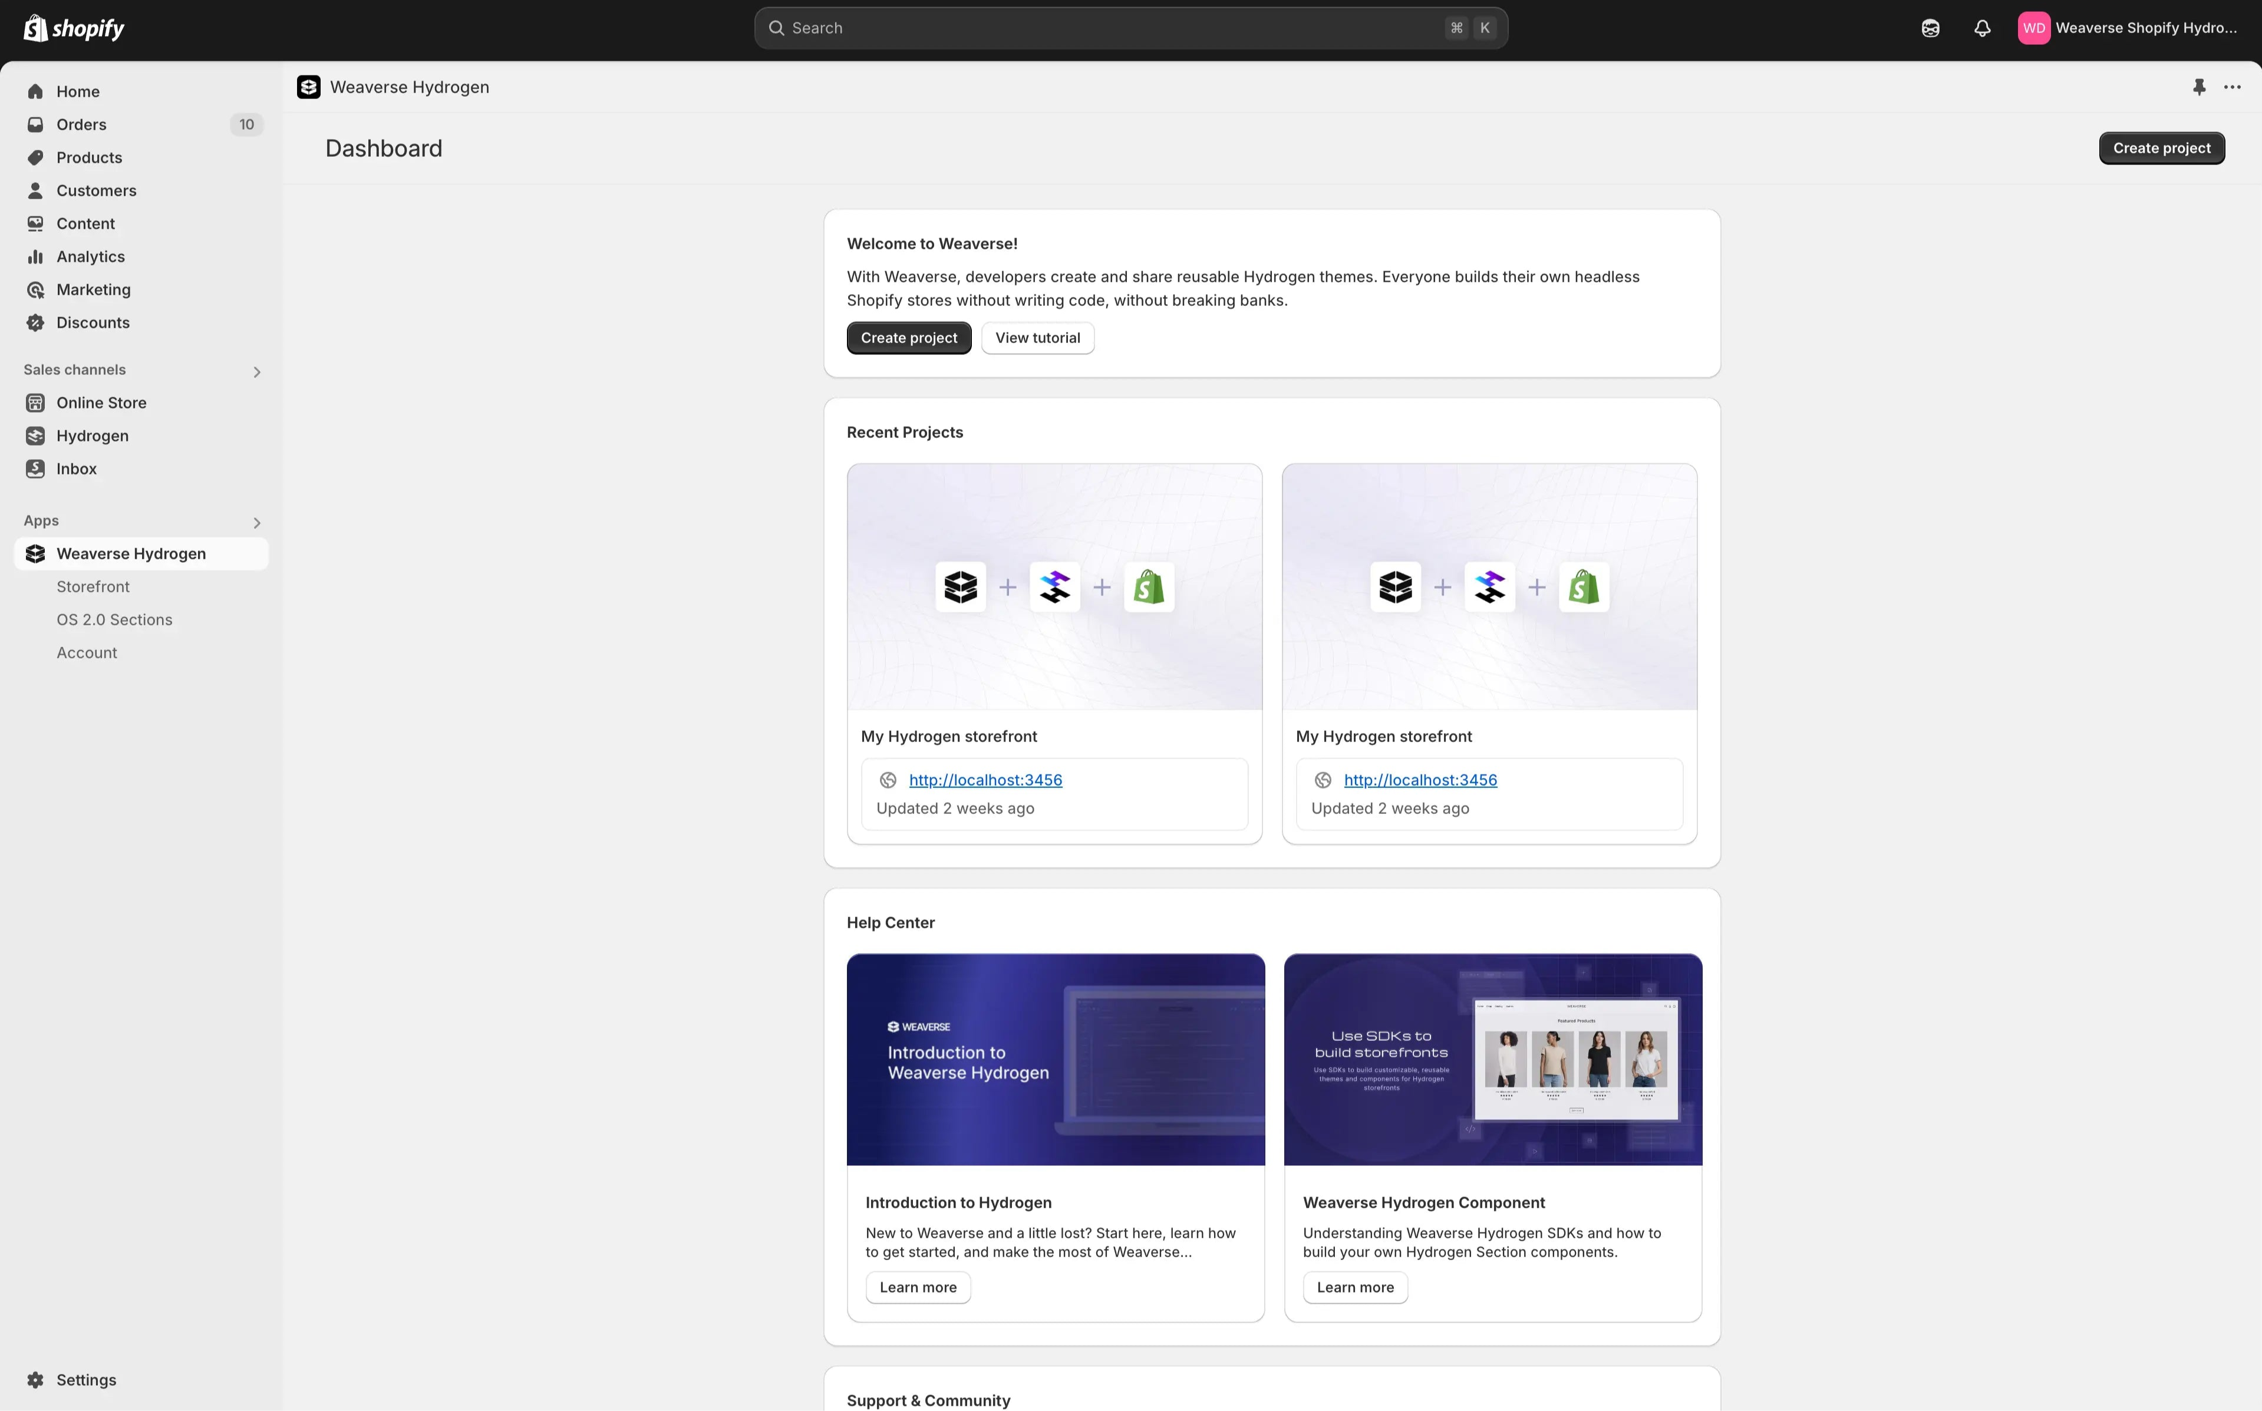Image resolution: width=2262 pixels, height=1411 pixels.
Task: Expand the Sales channels section
Action: pyautogui.click(x=256, y=371)
